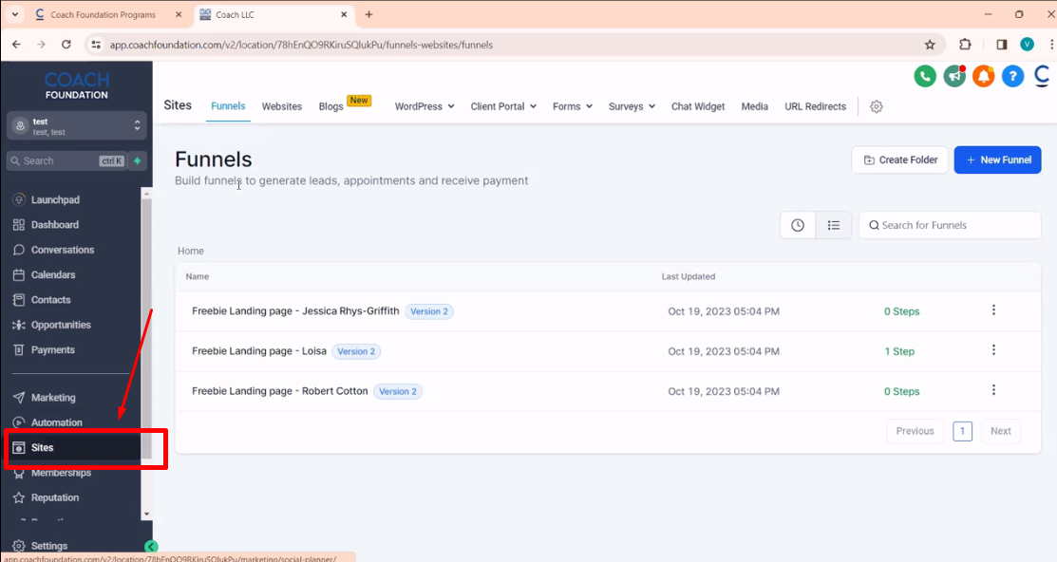Image resolution: width=1057 pixels, height=562 pixels.
Task: Expand the Surveys dropdown
Action: click(x=632, y=106)
